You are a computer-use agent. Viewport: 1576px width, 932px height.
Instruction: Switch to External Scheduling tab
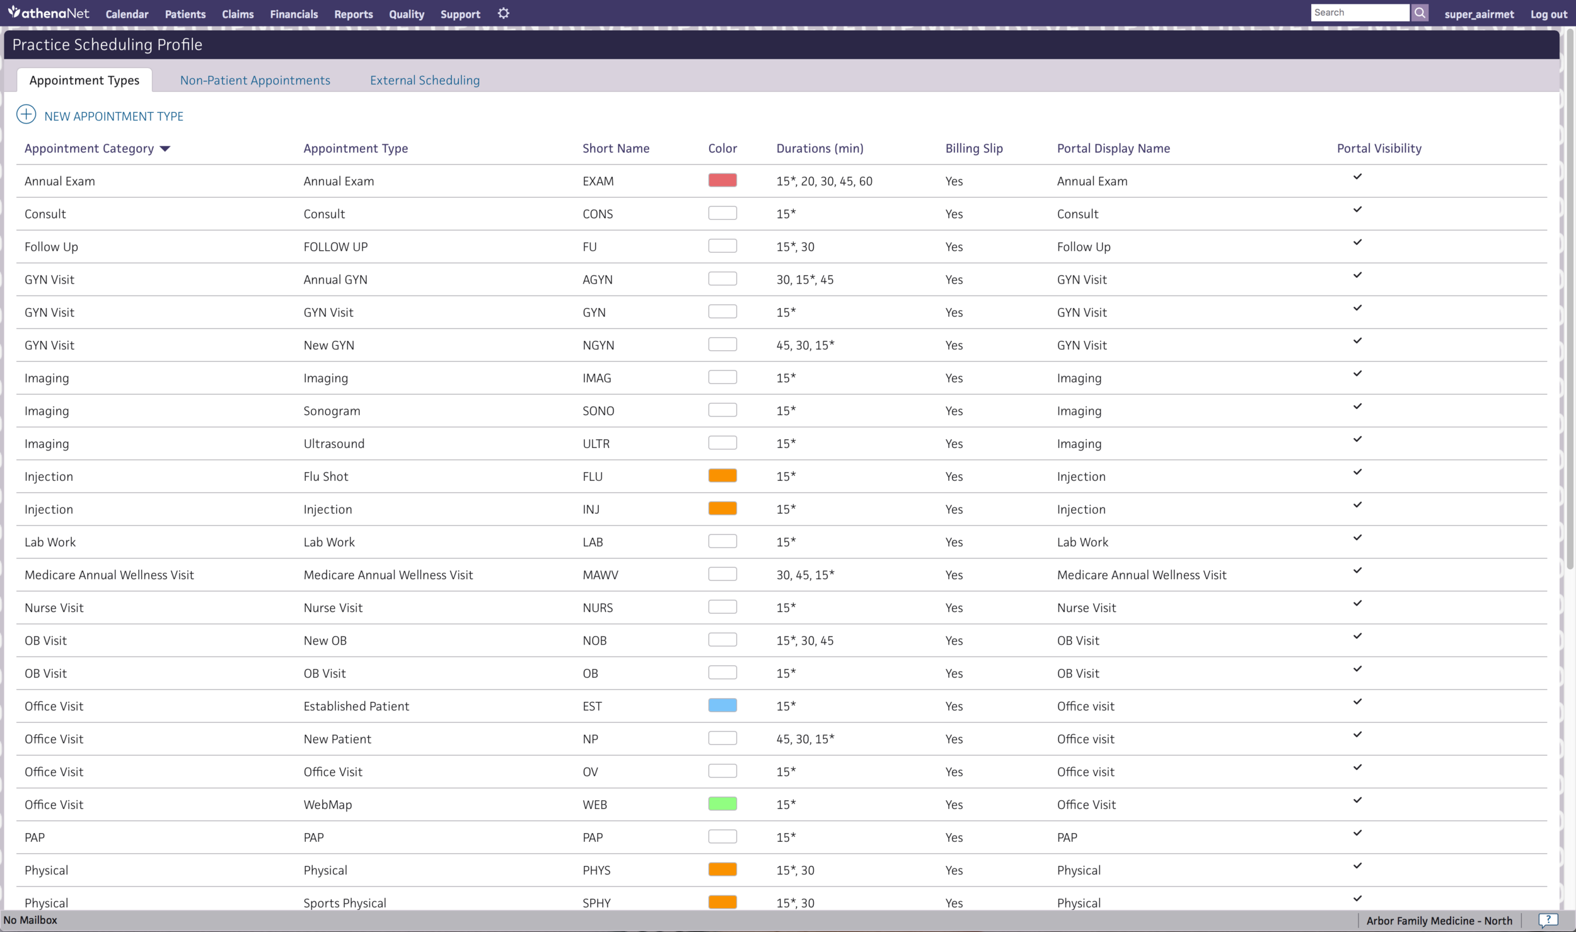tap(424, 80)
